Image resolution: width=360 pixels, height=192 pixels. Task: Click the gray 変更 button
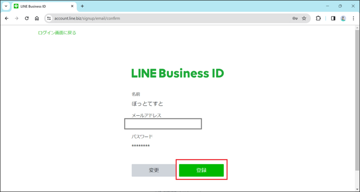pyautogui.click(x=154, y=170)
